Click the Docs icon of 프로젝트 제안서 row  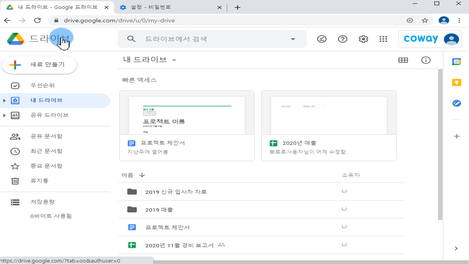[x=132, y=227]
